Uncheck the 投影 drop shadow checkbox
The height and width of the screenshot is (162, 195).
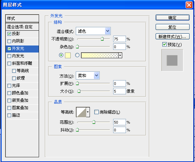point(9,34)
